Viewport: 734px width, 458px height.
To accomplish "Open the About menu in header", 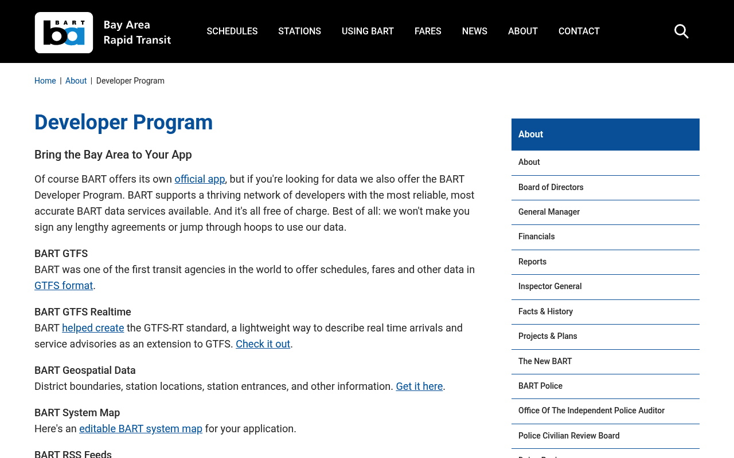I will coord(523,31).
